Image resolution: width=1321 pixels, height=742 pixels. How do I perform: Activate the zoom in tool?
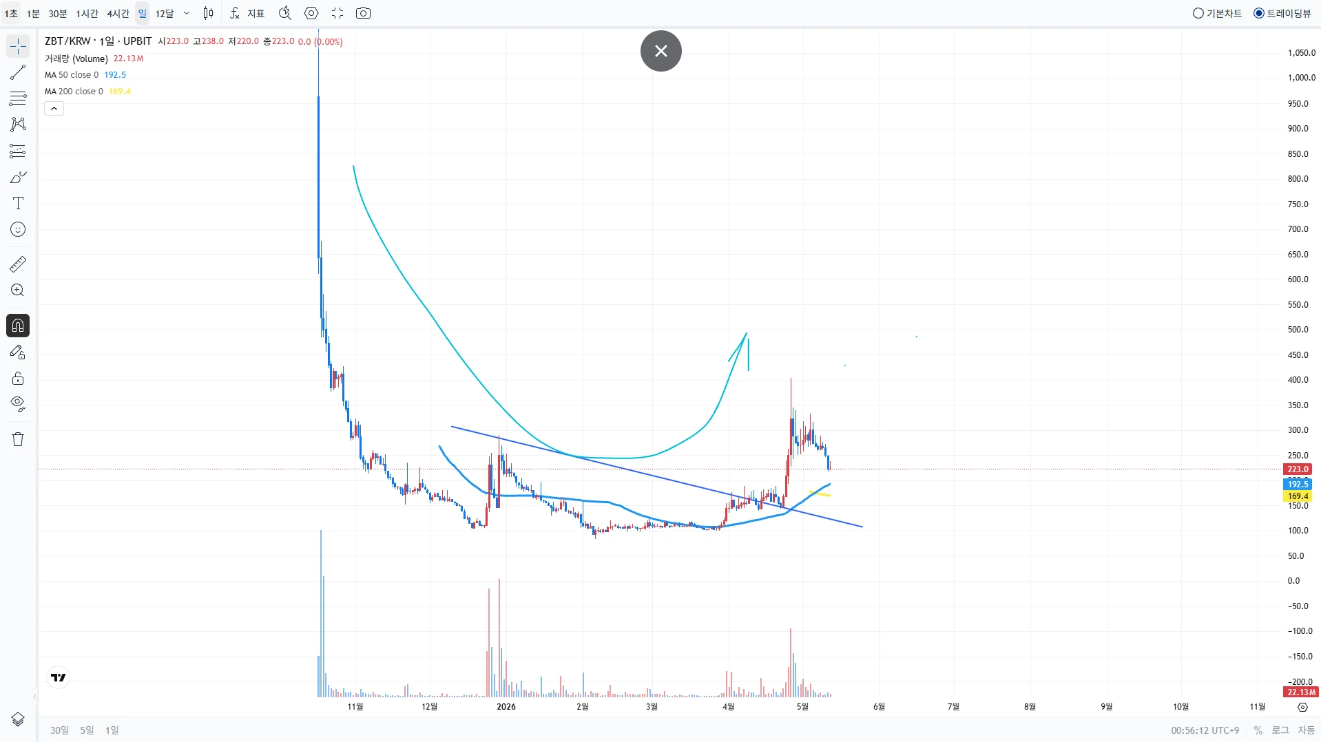(18, 290)
